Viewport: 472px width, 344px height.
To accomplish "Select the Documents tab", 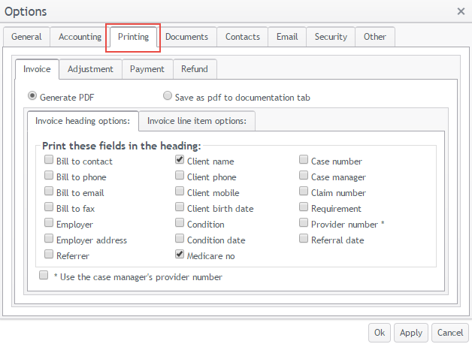I will pyautogui.click(x=187, y=37).
